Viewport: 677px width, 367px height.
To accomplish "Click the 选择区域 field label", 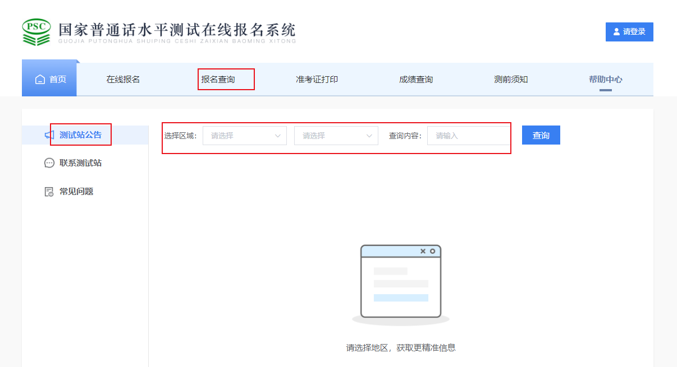I will point(180,136).
